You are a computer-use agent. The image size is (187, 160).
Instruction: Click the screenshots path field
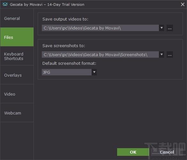100,55
